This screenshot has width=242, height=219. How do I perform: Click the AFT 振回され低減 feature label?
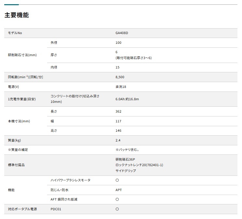64,200
